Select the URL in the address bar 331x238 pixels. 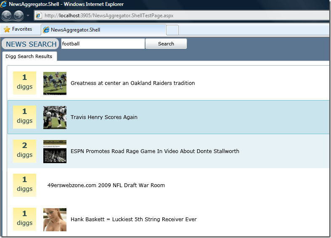tap(109, 16)
